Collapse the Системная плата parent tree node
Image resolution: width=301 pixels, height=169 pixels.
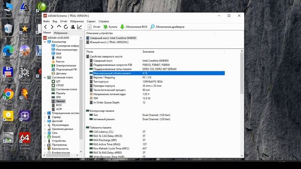coord(45,77)
